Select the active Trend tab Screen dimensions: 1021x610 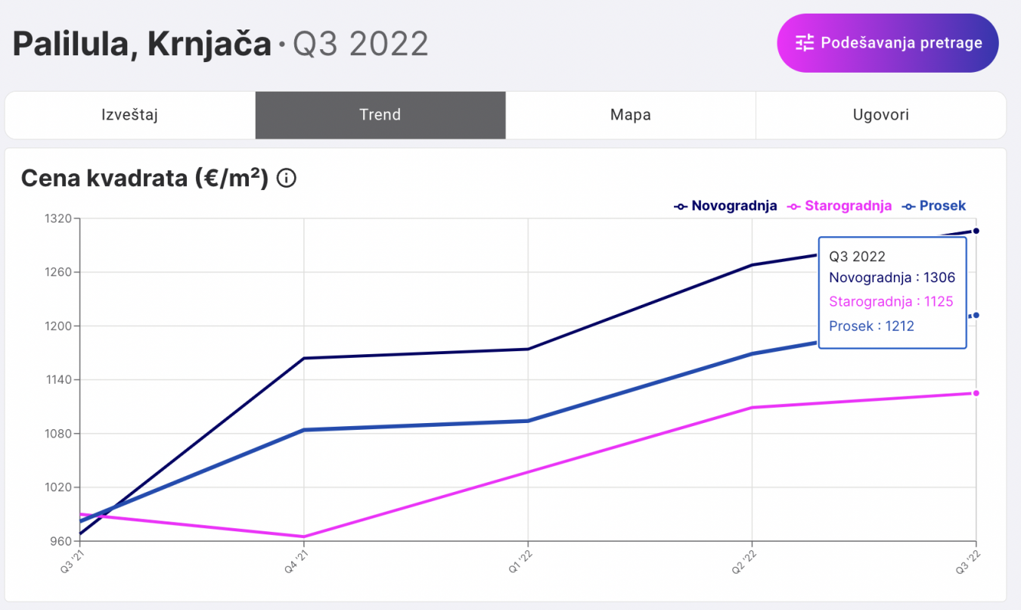(380, 115)
